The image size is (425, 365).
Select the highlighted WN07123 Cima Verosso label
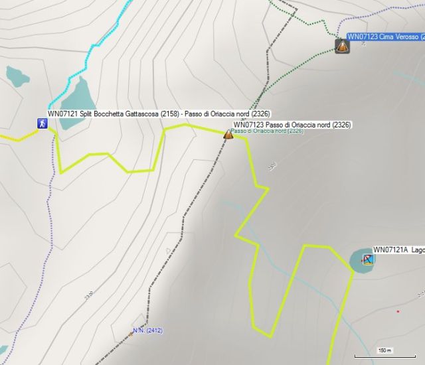[x=386, y=36]
